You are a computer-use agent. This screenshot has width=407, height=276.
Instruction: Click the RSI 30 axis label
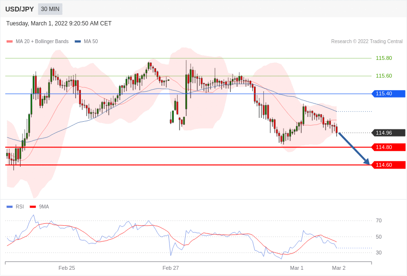coord(379,253)
